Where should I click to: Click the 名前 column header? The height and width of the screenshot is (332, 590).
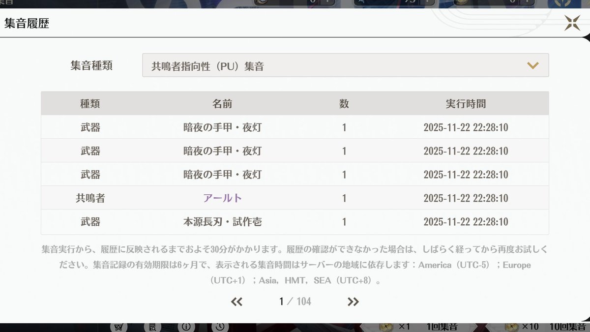pos(222,104)
